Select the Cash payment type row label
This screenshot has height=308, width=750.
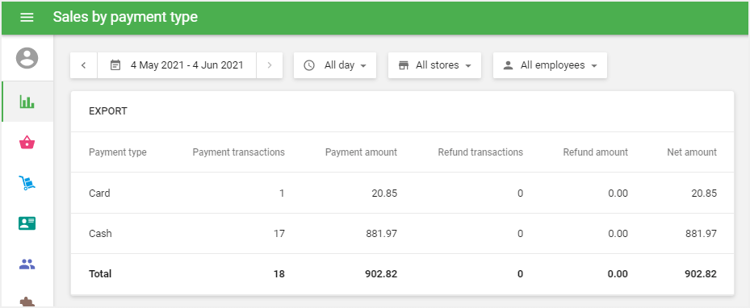click(x=100, y=234)
